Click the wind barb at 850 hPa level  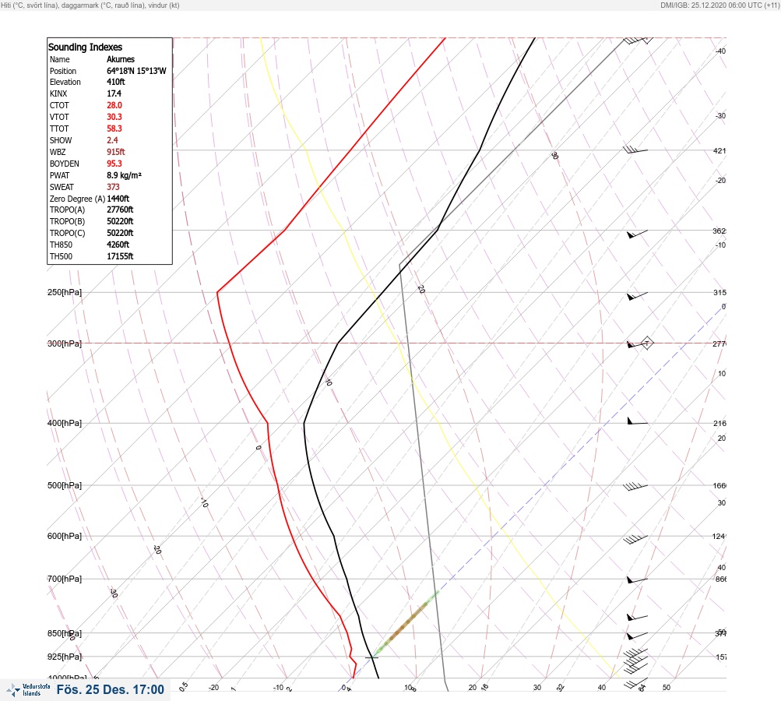coord(637,636)
